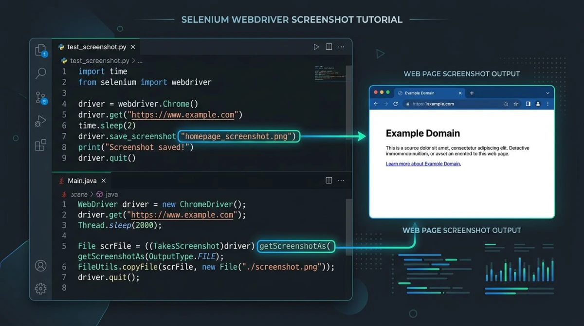Close the Main.java tab
The height and width of the screenshot is (326, 584).
point(104,181)
